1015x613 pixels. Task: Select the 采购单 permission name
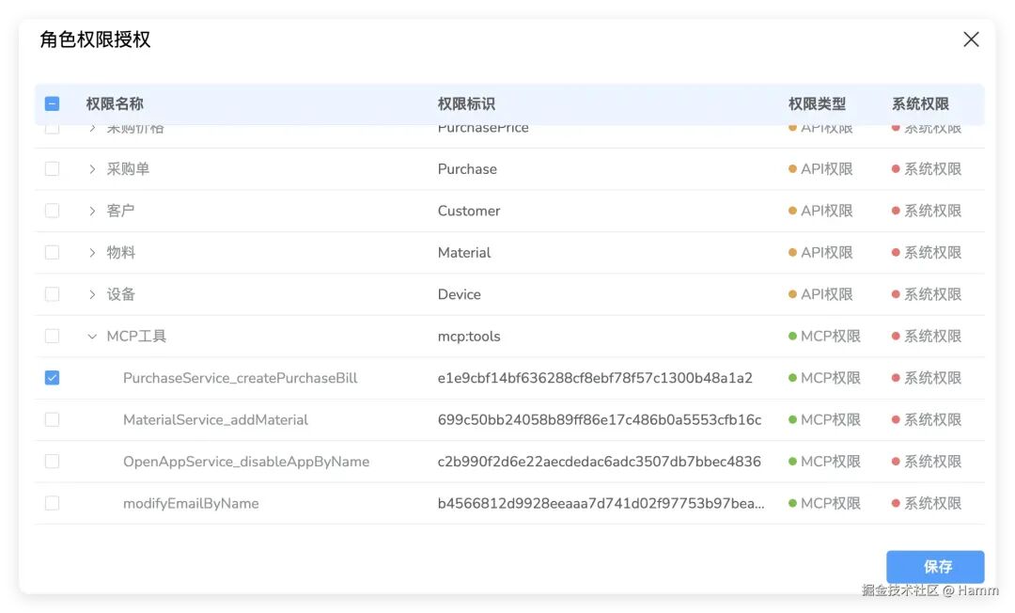coord(128,169)
